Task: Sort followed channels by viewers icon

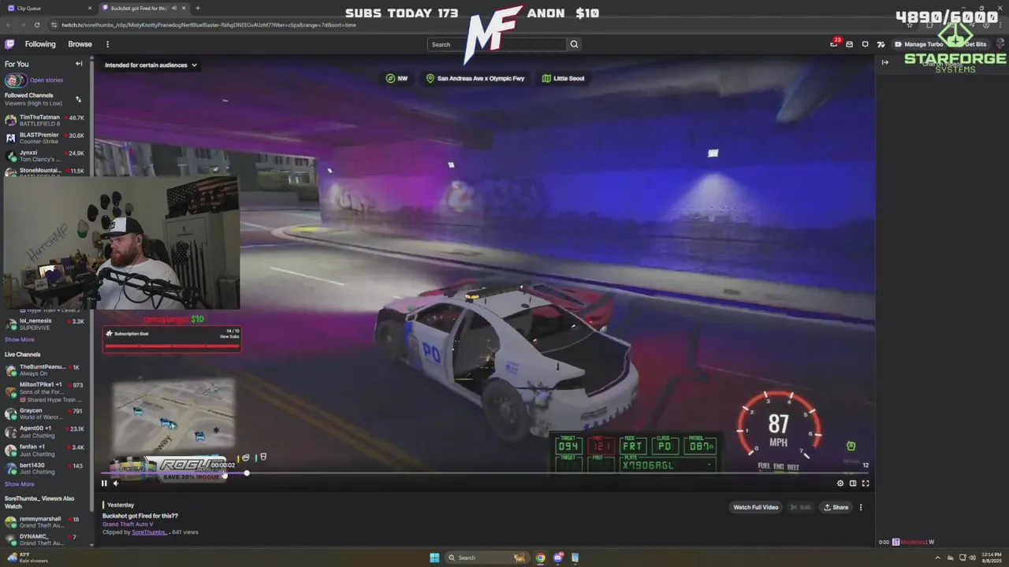Action: pyautogui.click(x=78, y=99)
